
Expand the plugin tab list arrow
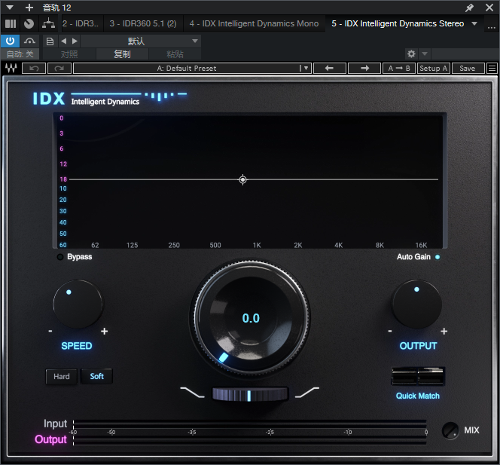click(474, 23)
